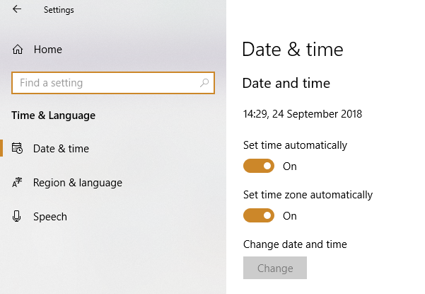425x294 pixels.
Task: Click the Set time zone automatically label
Action: click(x=308, y=195)
